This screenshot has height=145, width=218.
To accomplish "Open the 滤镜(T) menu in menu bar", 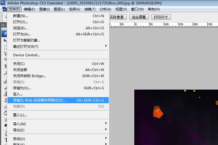I will tap(90, 9).
